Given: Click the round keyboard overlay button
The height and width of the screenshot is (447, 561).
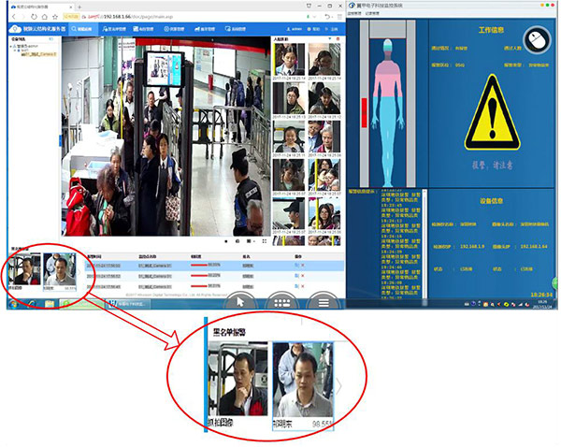Looking at the screenshot, I should (x=282, y=300).
